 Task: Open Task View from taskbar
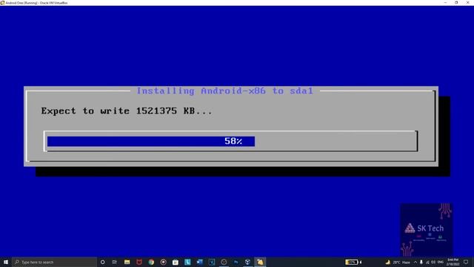click(x=115, y=262)
